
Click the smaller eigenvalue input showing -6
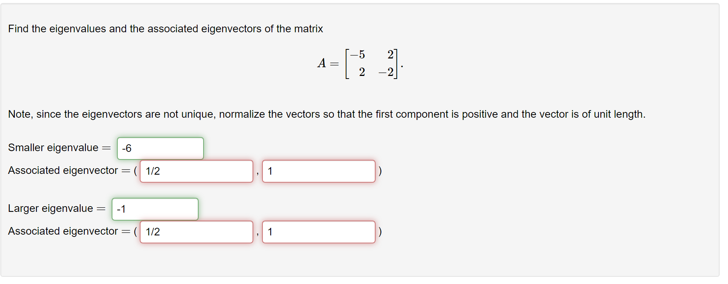(x=159, y=148)
